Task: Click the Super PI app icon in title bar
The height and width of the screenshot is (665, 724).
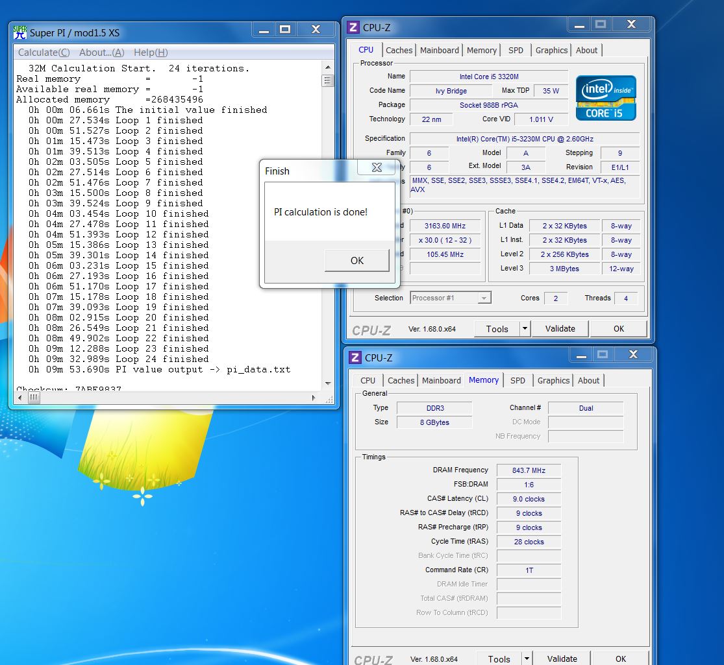Action: pyautogui.click(x=20, y=32)
